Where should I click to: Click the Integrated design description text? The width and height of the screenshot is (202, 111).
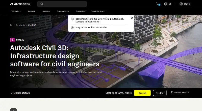pos(56,74)
